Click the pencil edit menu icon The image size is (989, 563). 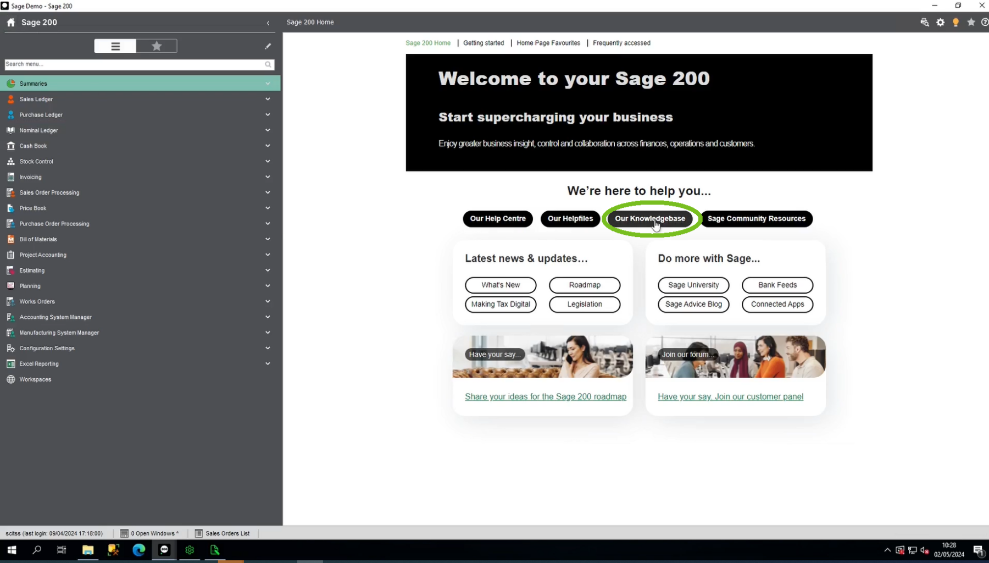pos(268,46)
